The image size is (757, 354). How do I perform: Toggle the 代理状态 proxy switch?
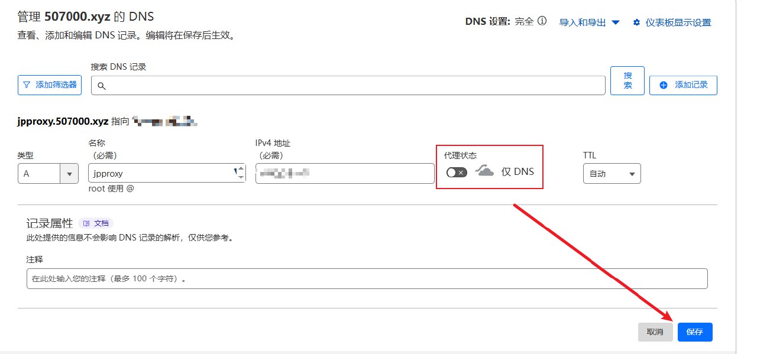(x=457, y=172)
